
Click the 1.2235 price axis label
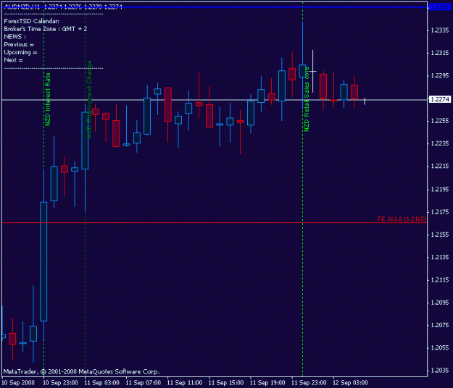tap(440, 143)
